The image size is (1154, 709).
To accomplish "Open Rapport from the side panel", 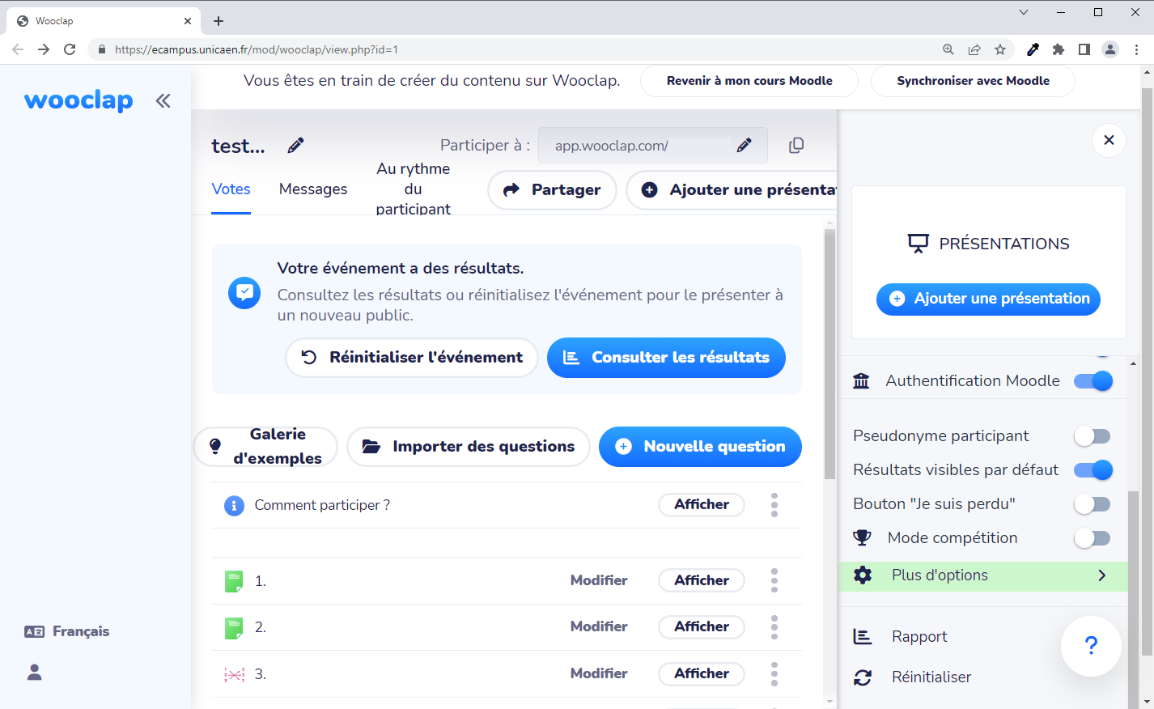I will pyautogui.click(x=919, y=637).
